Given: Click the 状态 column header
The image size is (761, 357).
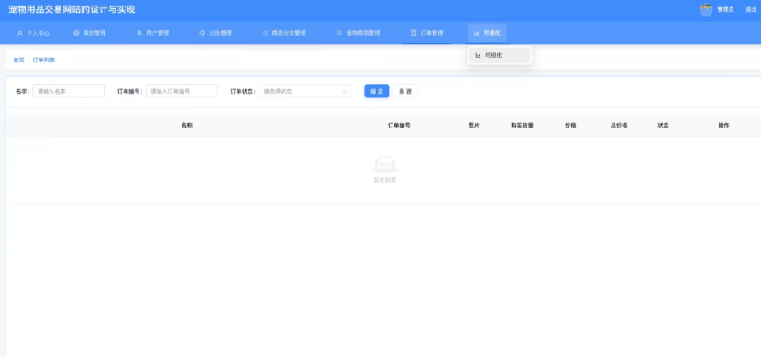Looking at the screenshot, I should tap(664, 126).
